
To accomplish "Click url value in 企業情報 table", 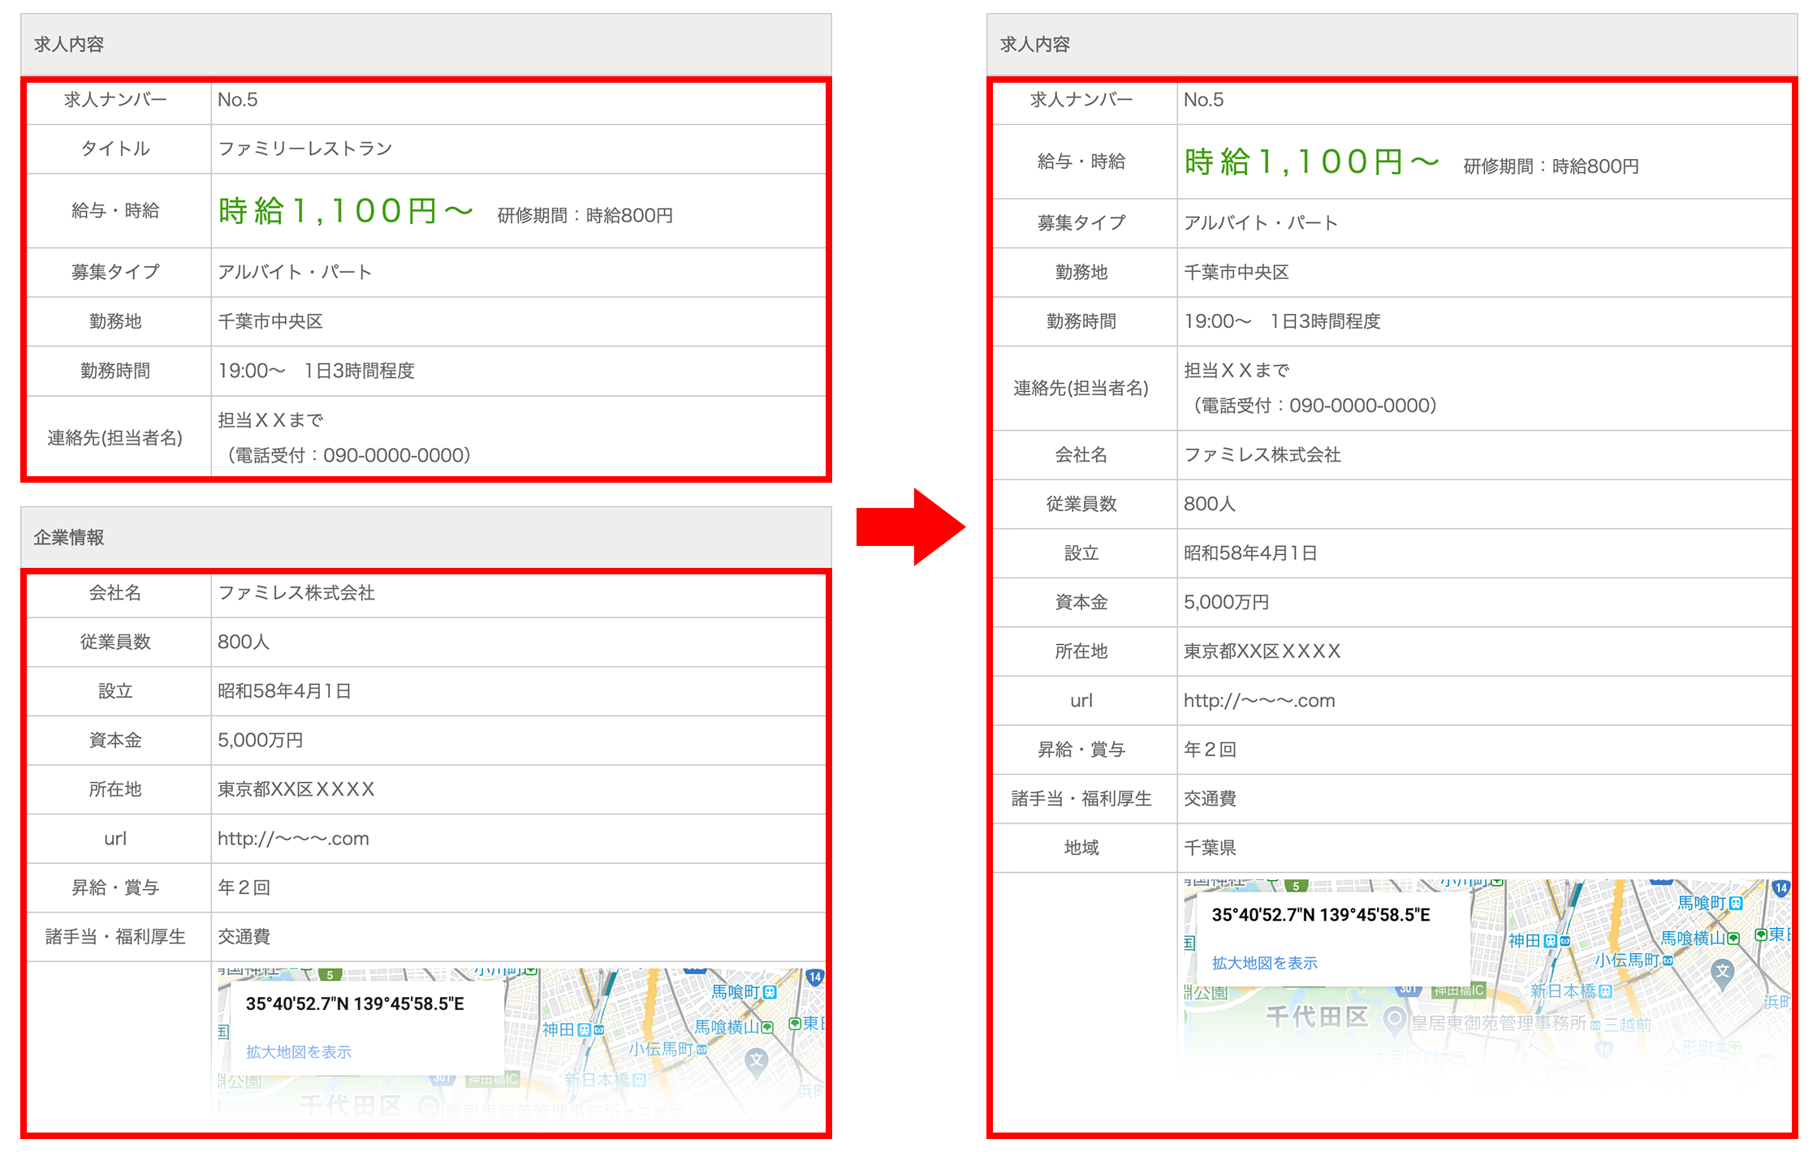I will tap(293, 839).
